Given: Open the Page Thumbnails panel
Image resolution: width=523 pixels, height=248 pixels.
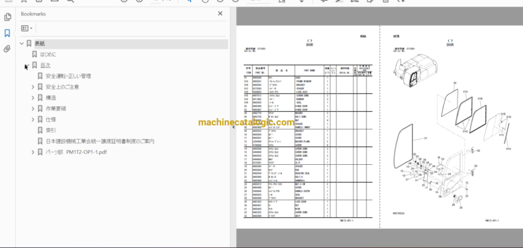Looking at the screenshot, I should point(7,17).
